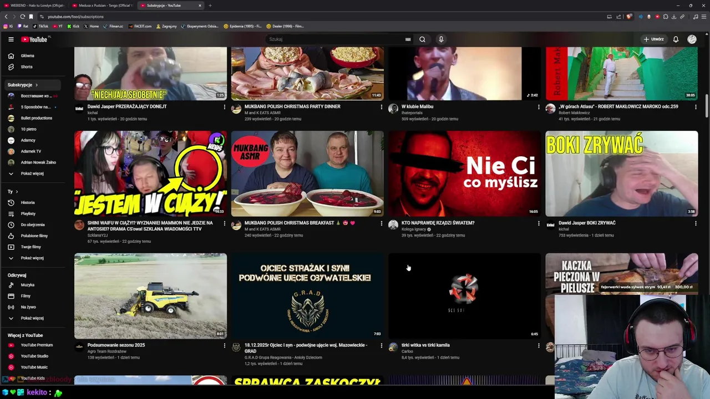Play the Jestem w ciąży thumbnail video
Screen dimensions: 710x399
pyautogui.click(x=150, y=173)
